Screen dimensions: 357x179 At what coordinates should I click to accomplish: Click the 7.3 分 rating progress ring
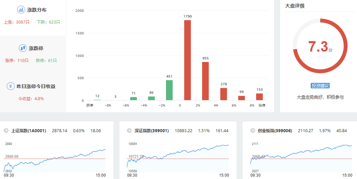[x=319, y=46]
